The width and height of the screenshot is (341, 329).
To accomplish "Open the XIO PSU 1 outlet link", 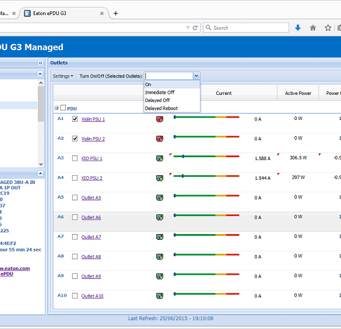I will coord(92,158).
